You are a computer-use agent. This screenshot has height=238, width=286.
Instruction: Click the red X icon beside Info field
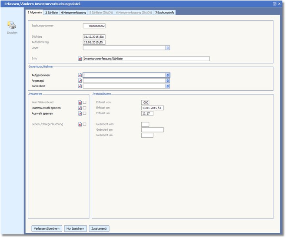[80, 59]
